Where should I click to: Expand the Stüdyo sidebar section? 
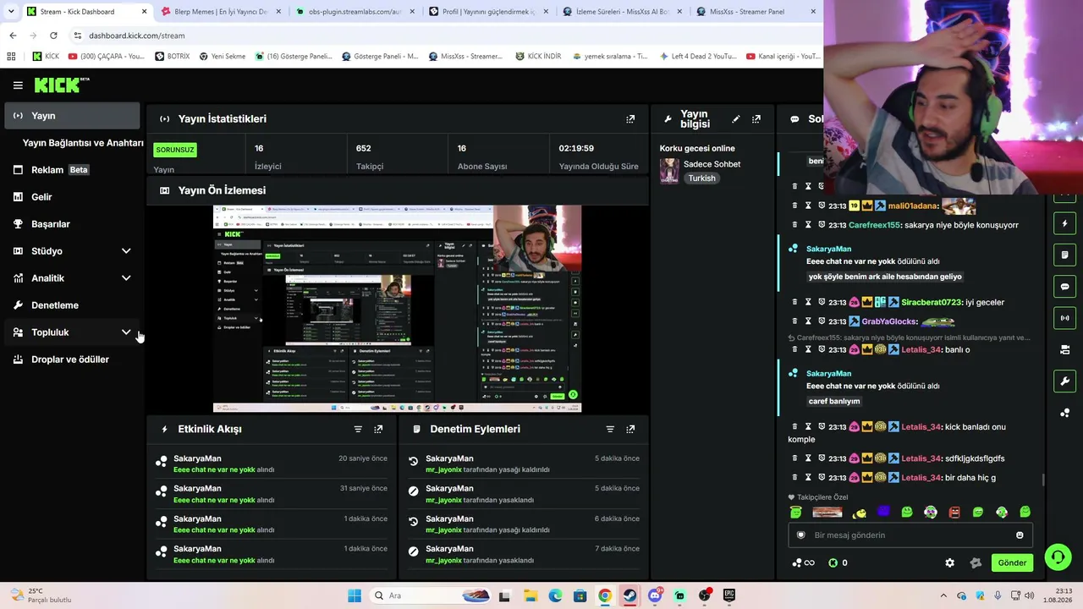(x=126, y=251)
